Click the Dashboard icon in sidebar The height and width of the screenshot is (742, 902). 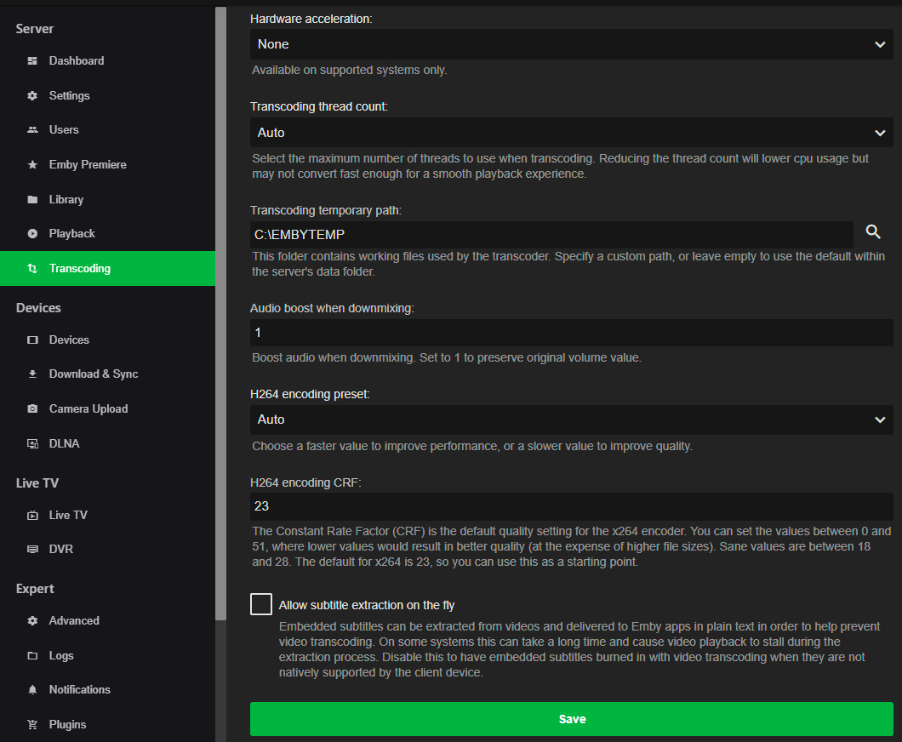[x=32, y=61]
